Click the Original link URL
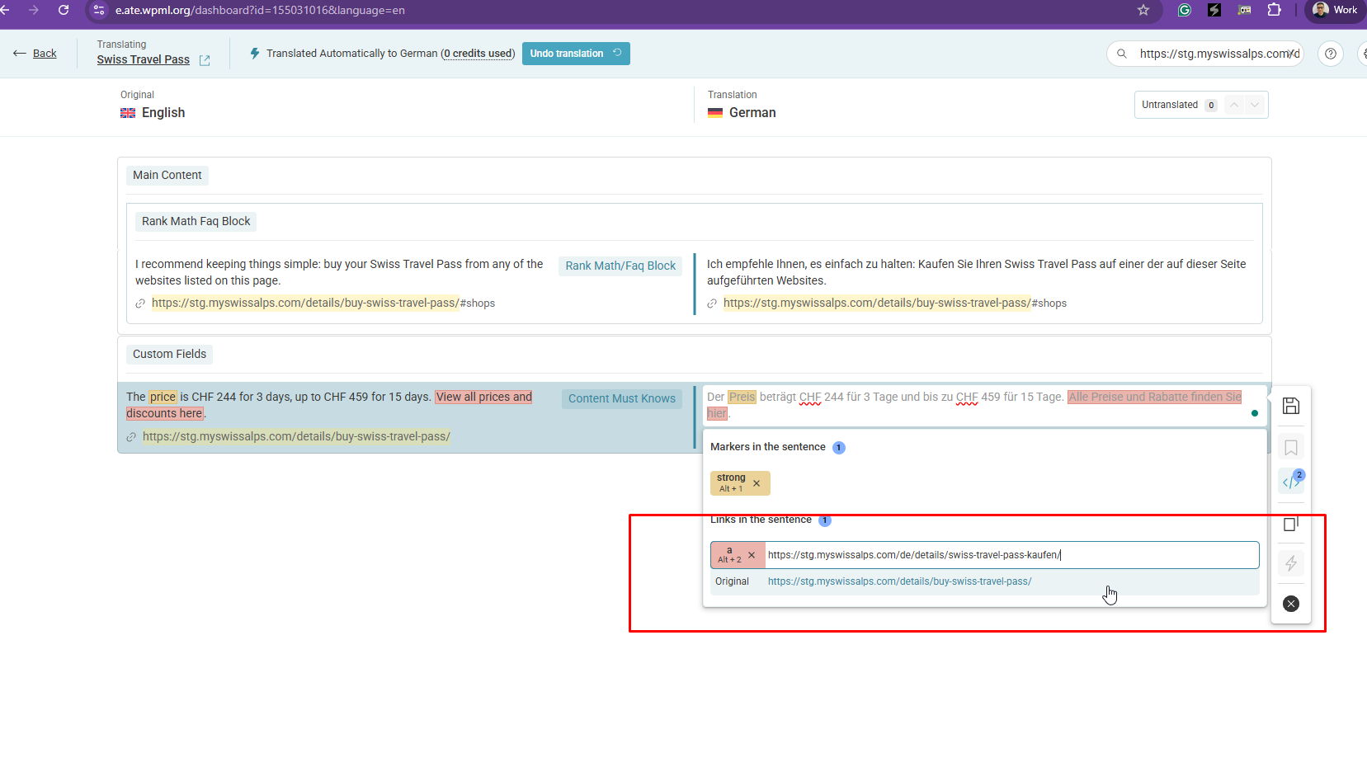The image size is (1367, 767). coord(899,581)
